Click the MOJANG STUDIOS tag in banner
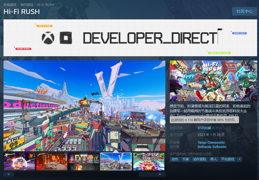This screenshot has width=259, height=180. tap(23, 49)
